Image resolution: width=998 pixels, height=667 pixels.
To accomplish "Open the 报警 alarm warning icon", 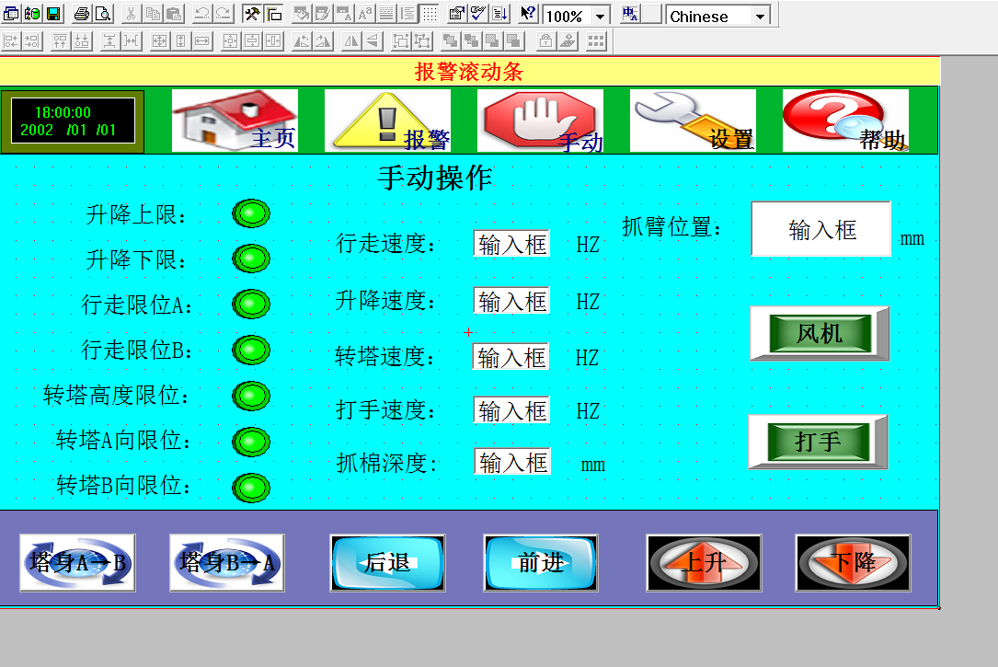I will tap(387, 121).
